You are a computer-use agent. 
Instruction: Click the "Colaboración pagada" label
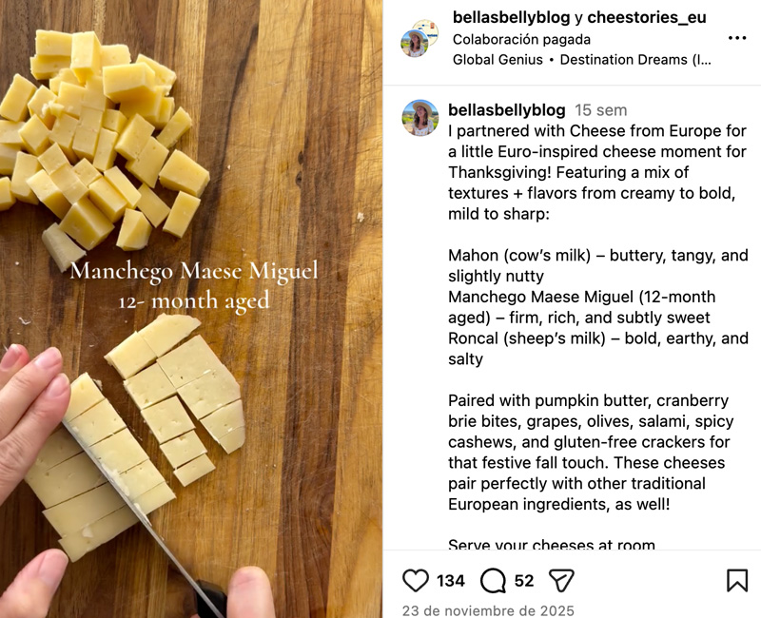click(521, 40)
